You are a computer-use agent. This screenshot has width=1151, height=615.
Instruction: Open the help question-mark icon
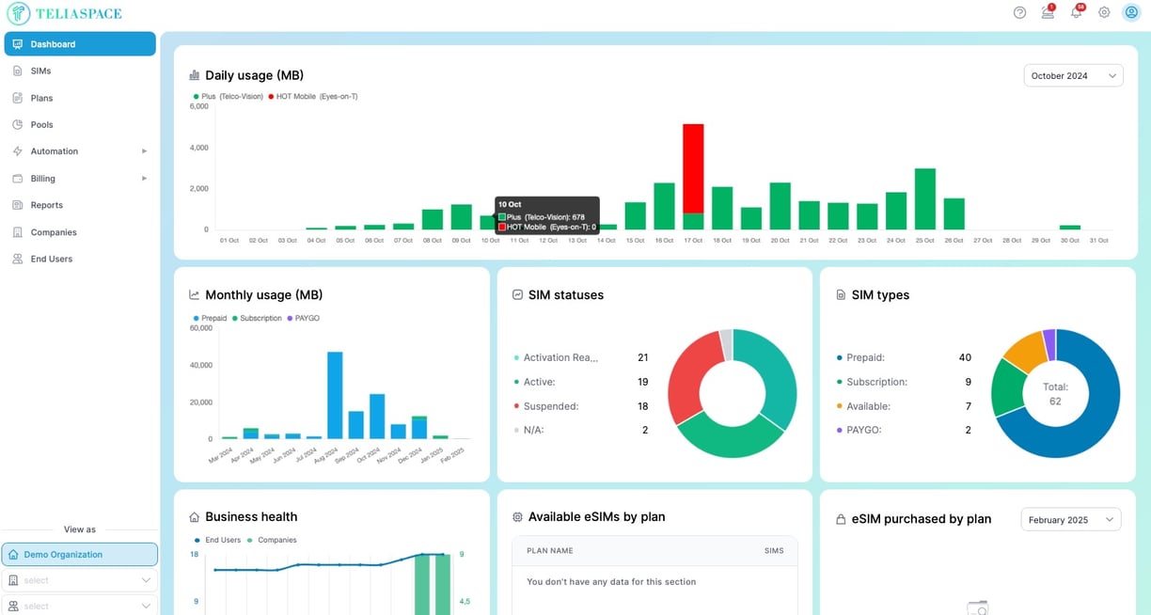[x=1019, y=12]
